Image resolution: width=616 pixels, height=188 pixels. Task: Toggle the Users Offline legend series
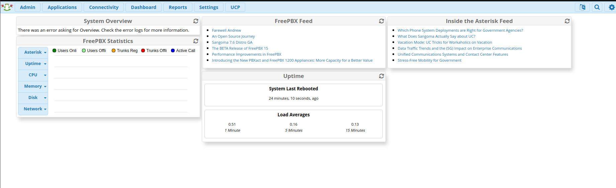click(94, 51)
